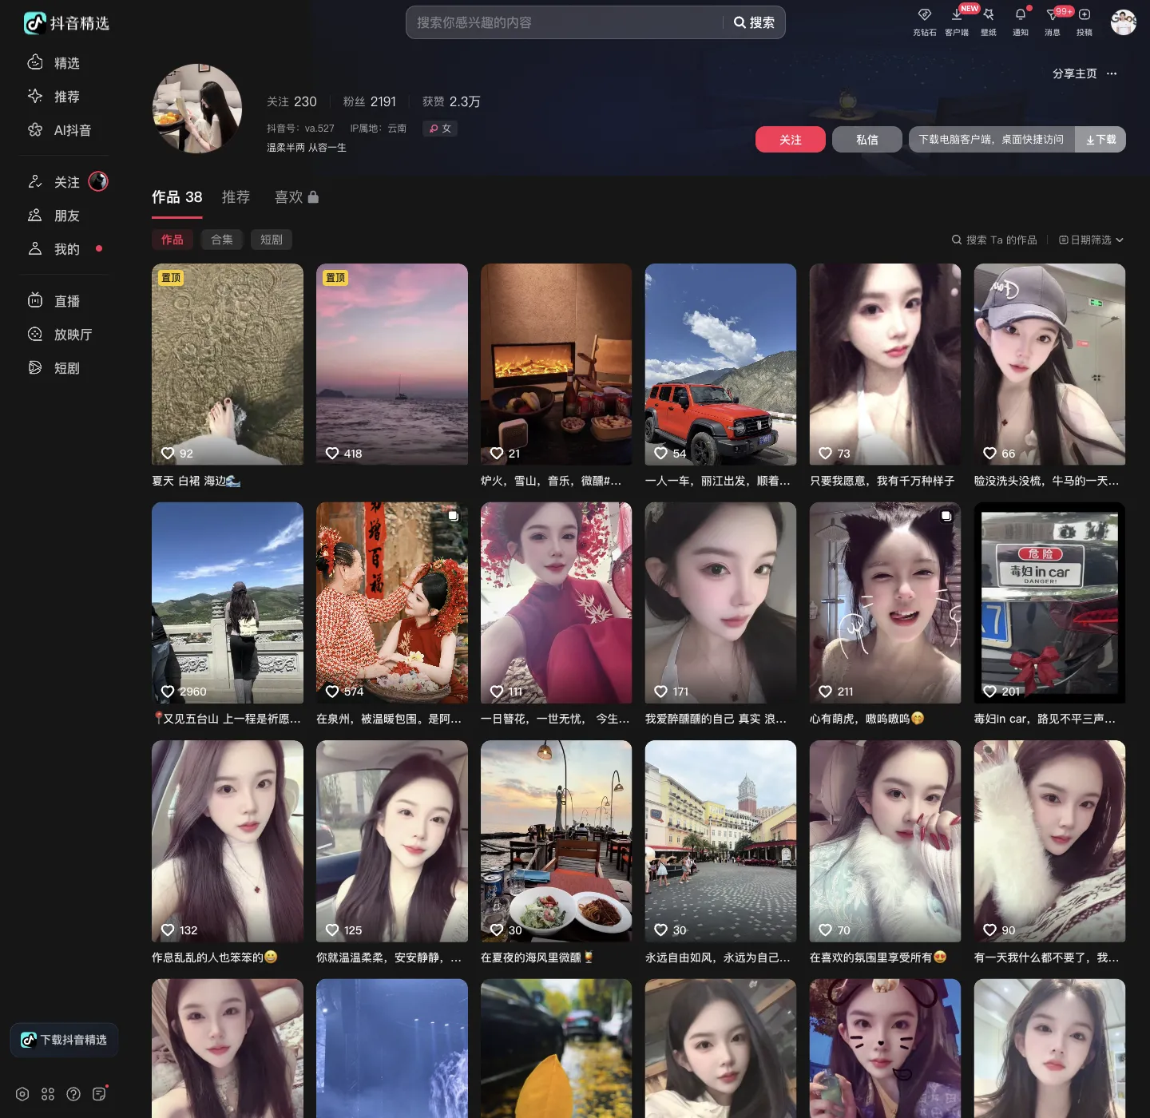Open help question-mark icon in sidebar
This screenshot has height=1118, width=1150.
tap(73, 1094)
